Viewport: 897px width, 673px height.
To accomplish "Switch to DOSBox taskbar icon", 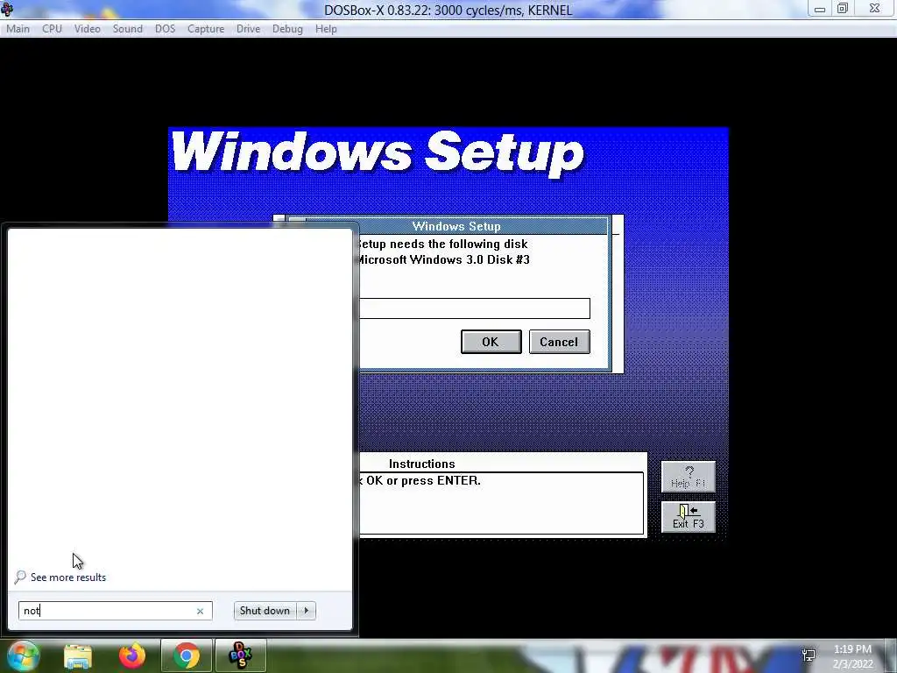I will 240,655.
